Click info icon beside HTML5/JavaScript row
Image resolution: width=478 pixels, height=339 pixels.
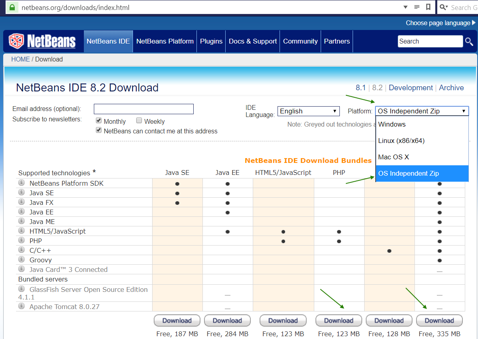click(21, 230)
